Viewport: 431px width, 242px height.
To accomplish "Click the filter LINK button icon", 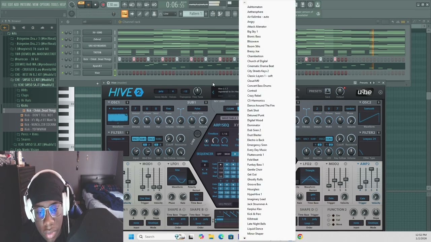I will pyautogui.click(x=198, y=134).
